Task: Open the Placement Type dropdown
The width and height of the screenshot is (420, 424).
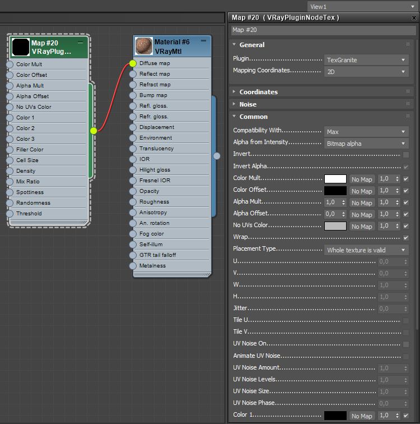Action: (366, 250)
